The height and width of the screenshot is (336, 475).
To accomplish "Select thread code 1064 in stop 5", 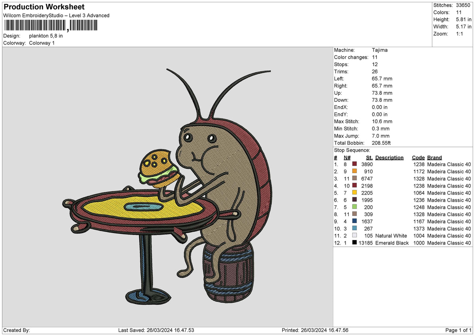I will tap(418, 193).
